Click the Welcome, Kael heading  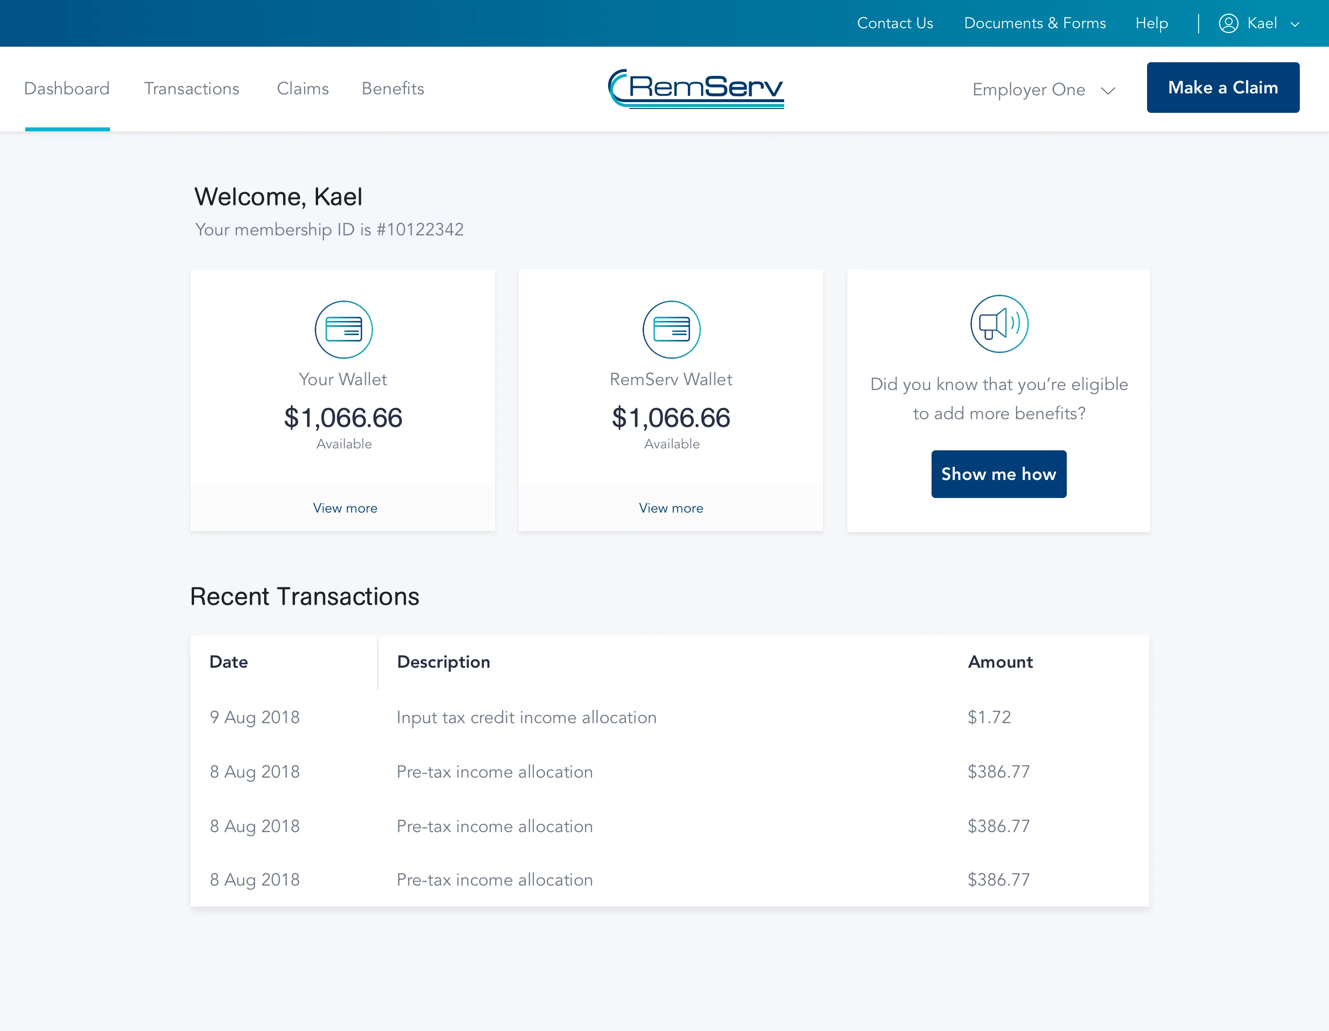(x=278, y=196)
